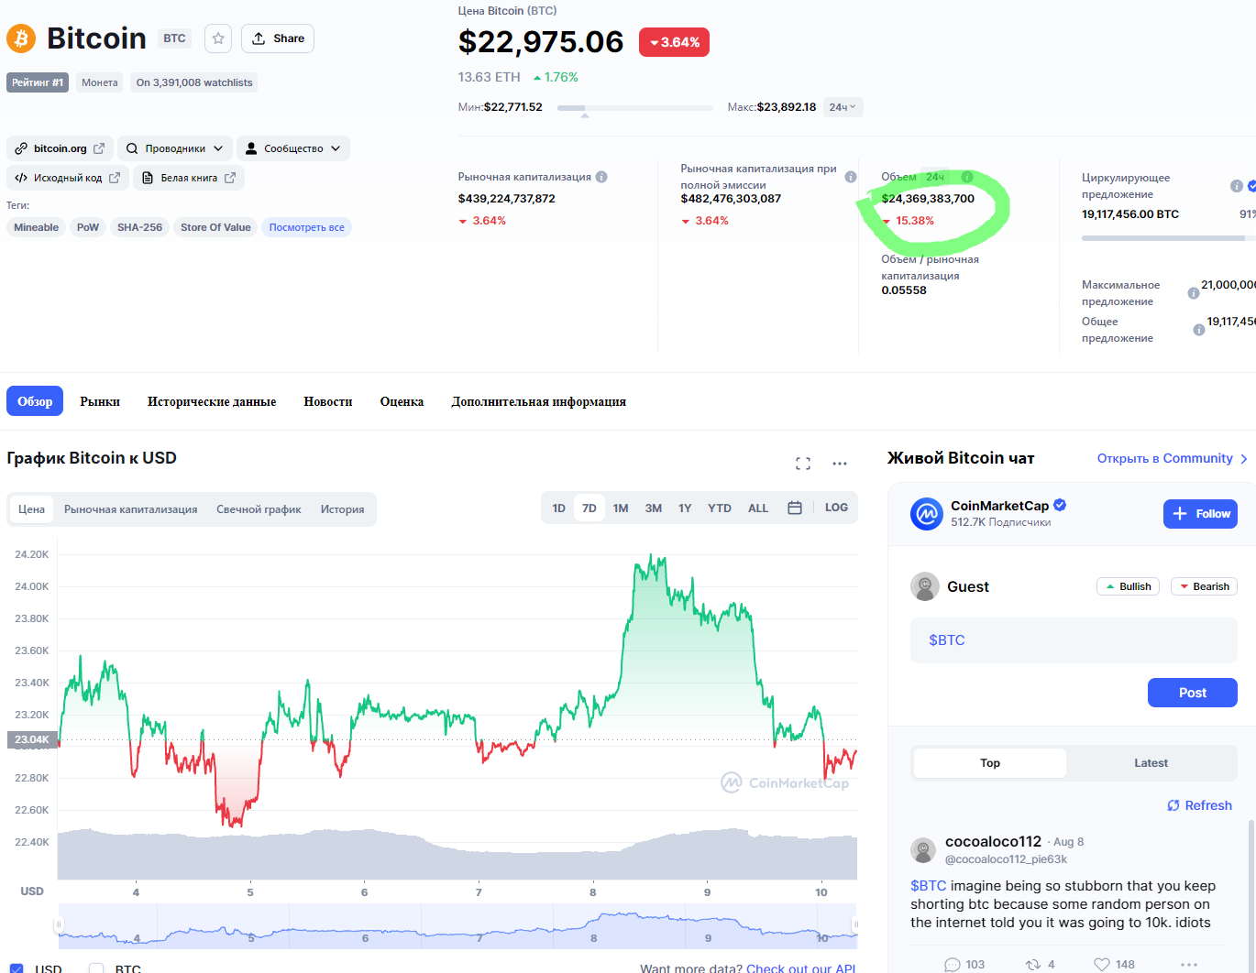Click the $BTC post input field
Viewport: 1256px width, 973px height.
click(1074, 640)
